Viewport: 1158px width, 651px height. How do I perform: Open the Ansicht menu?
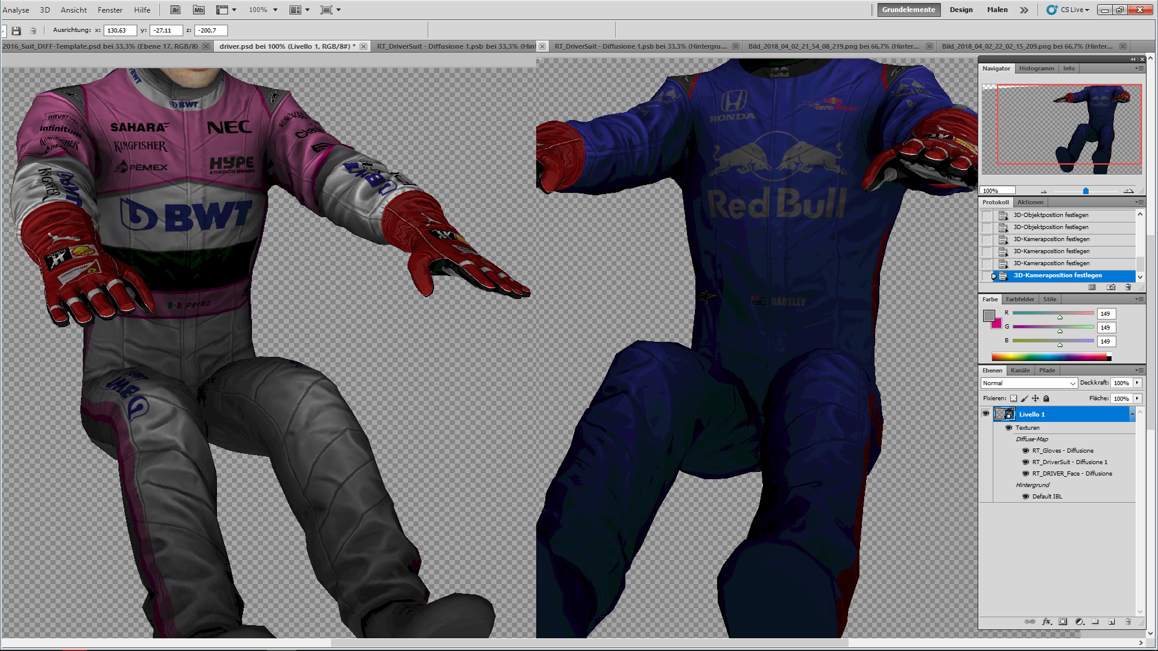74,10
